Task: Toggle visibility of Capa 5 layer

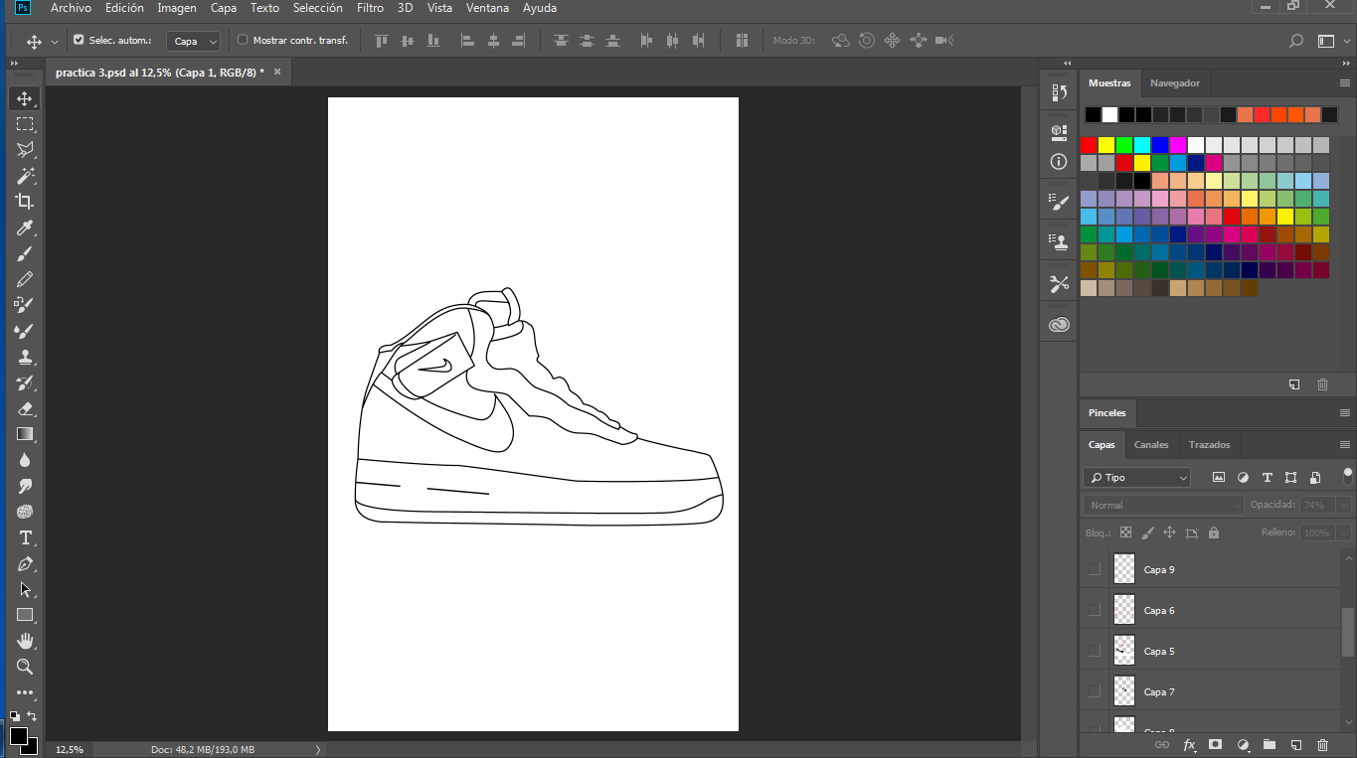Action: click(1094, 651)
